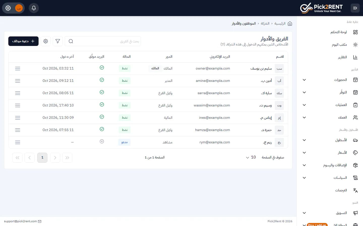
Task: Open row actions for owner@example.com
Action: [18, 69]
